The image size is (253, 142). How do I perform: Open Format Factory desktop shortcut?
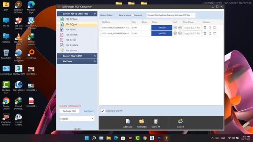click(19, 120)
